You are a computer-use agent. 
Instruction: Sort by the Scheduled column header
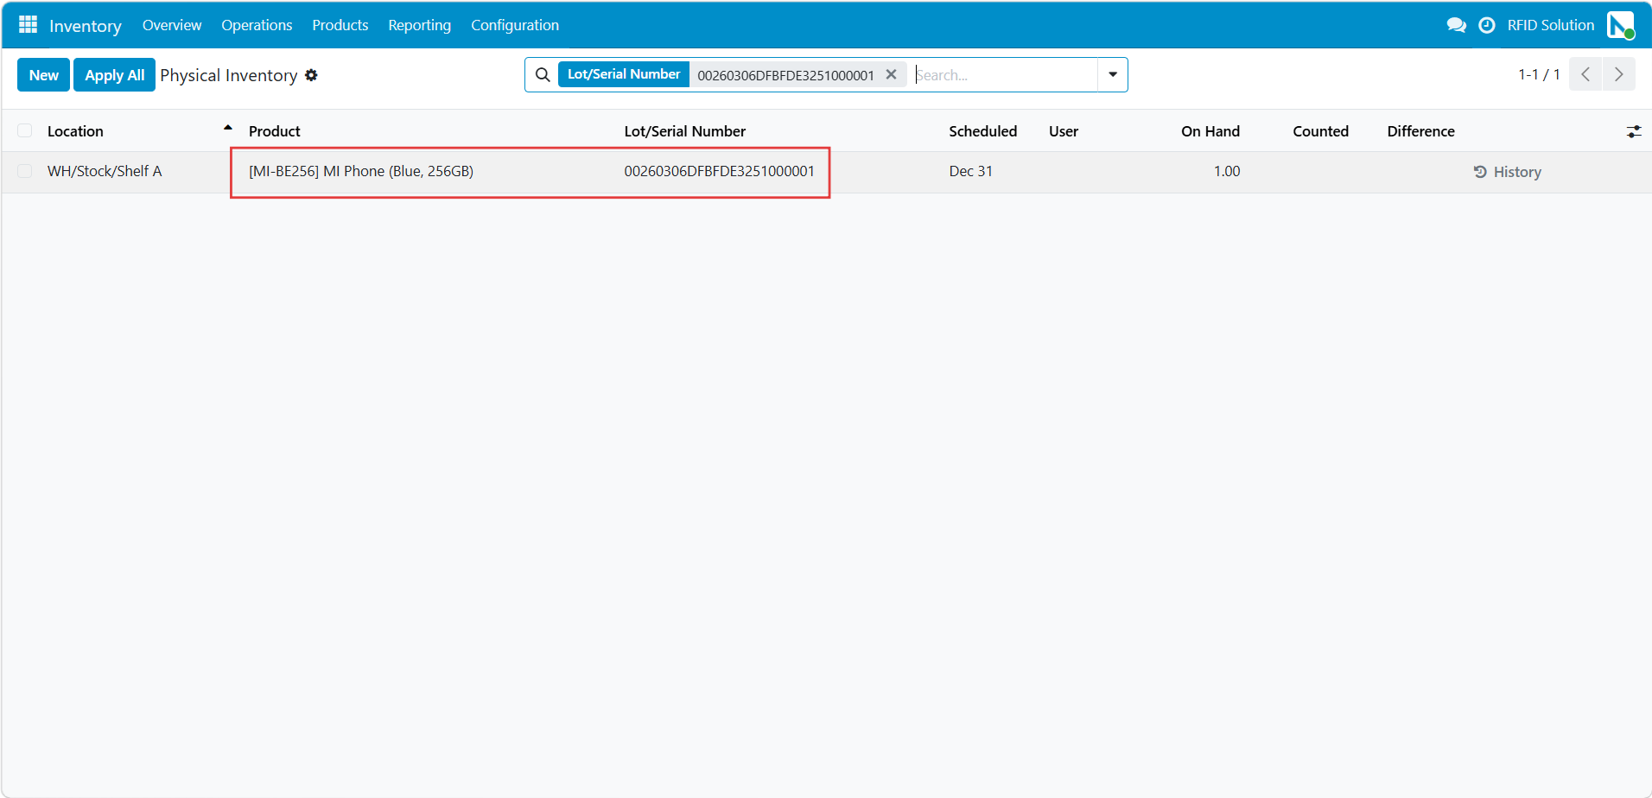point(982,131)
